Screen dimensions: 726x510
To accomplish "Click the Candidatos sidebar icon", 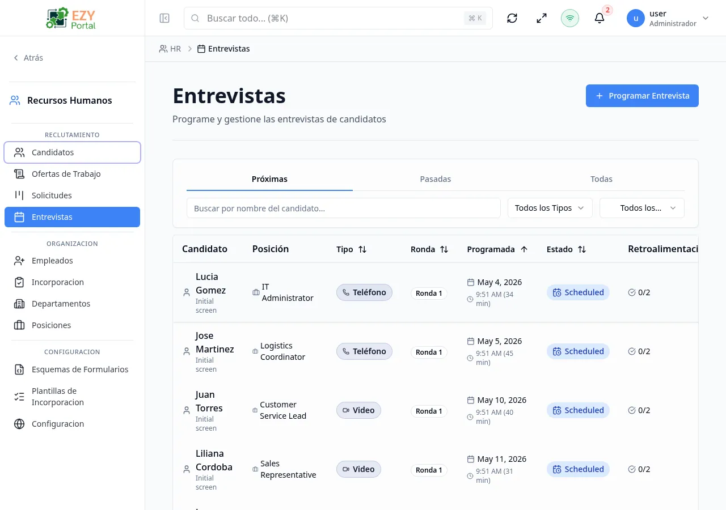I will [x=19, y=152].
